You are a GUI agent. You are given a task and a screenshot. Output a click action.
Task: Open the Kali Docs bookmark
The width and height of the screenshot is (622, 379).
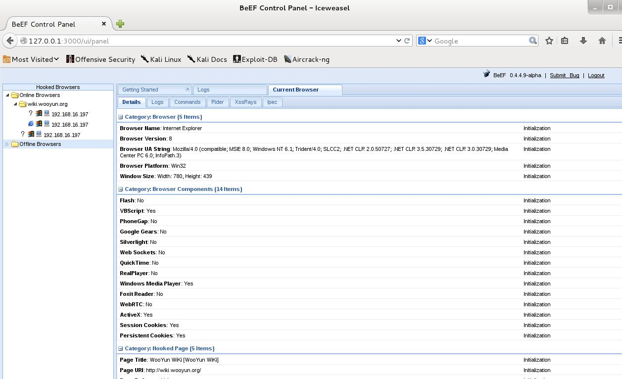(207, 59)
